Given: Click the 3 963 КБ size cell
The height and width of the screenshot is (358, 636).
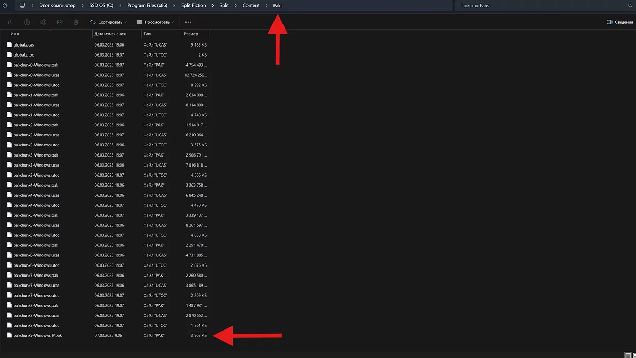Looking at the screenshot, I should click(199, 335).
